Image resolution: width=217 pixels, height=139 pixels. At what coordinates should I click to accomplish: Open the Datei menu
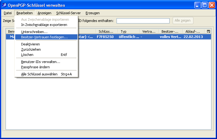tap(8, 13)
